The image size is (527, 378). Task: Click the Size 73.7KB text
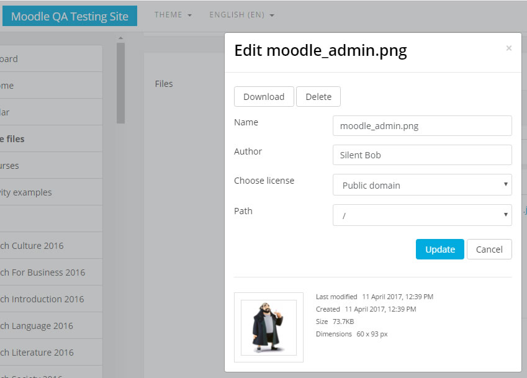coord(335,322)
